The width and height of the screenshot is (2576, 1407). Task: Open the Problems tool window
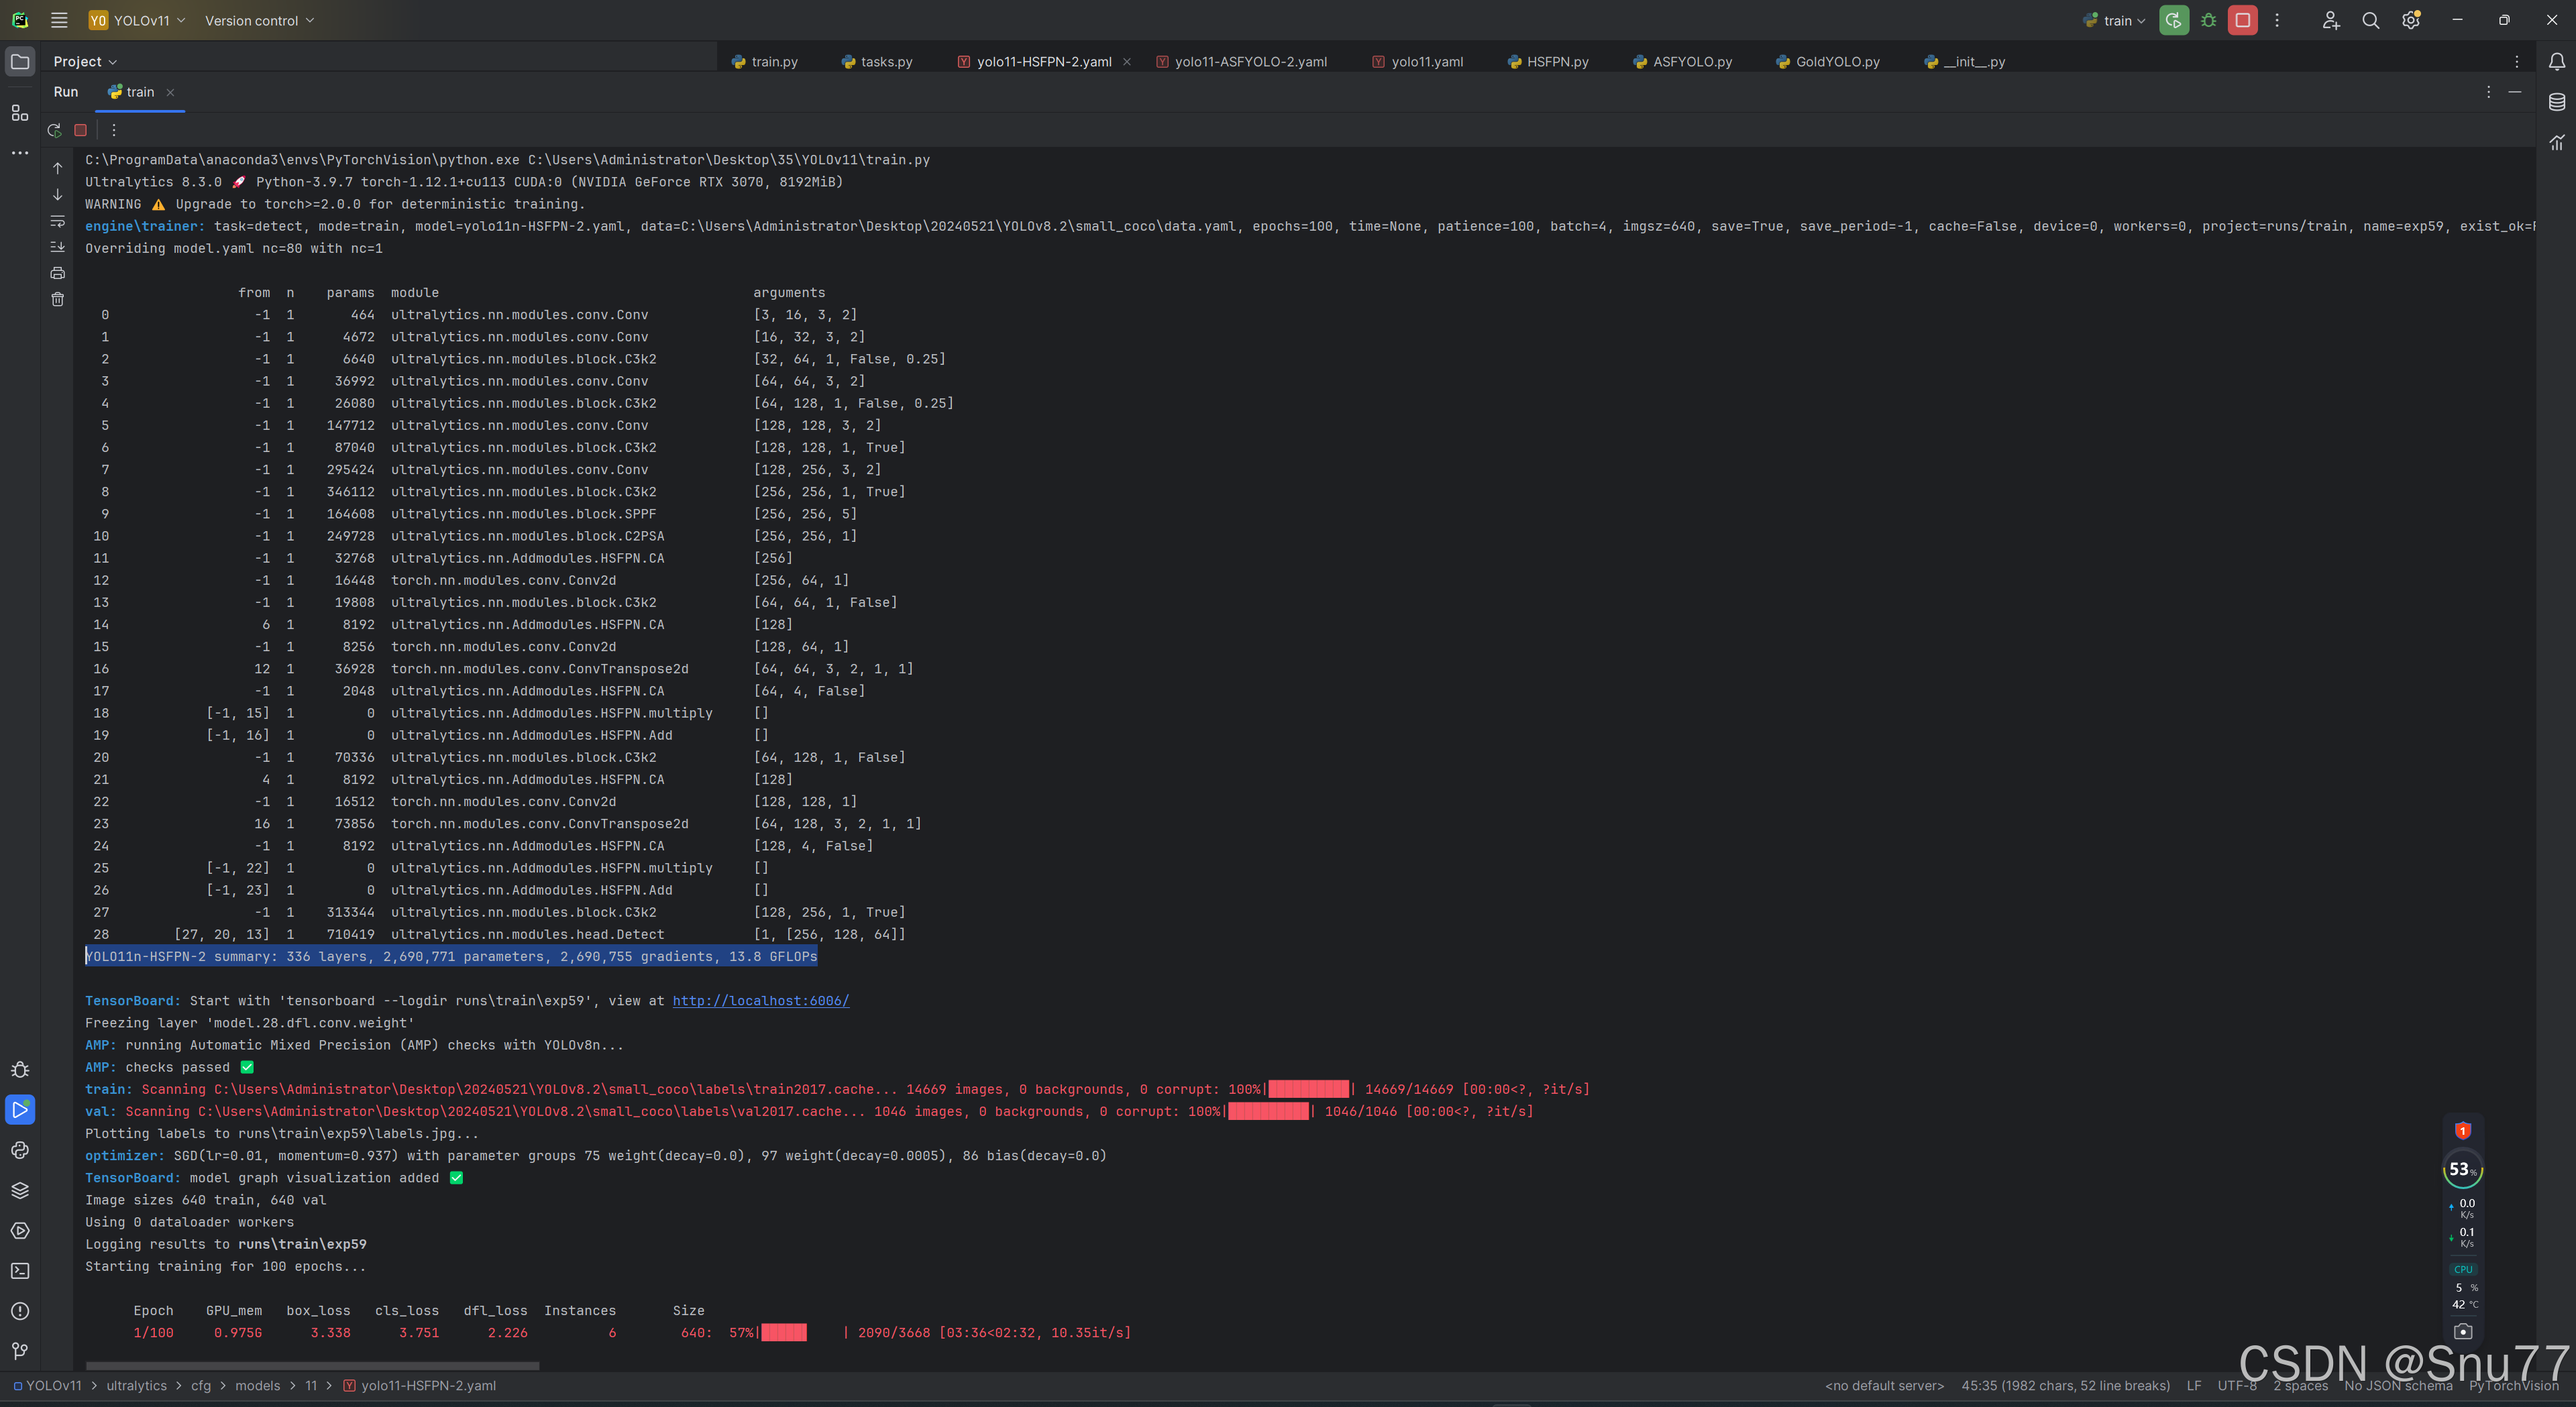[20, 1311]
